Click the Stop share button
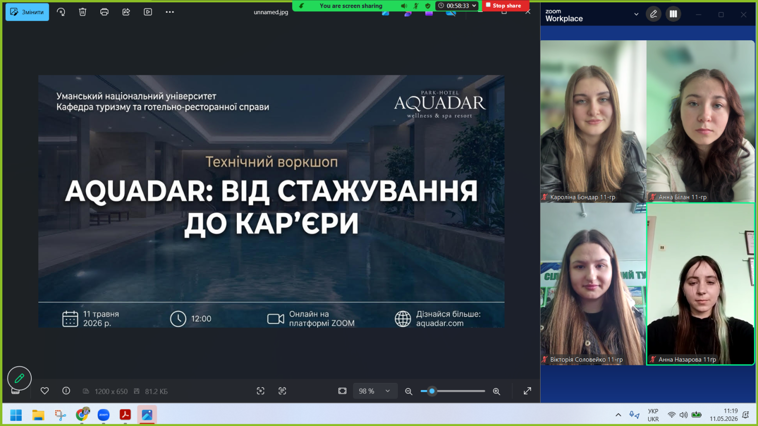Screen dimensions: 758x426 point(503,6)
